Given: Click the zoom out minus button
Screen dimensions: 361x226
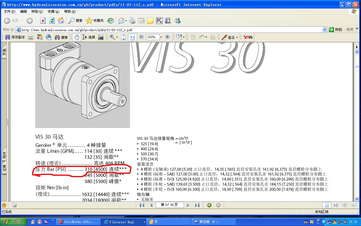Looking at the screenshot, I should [142, 37].
